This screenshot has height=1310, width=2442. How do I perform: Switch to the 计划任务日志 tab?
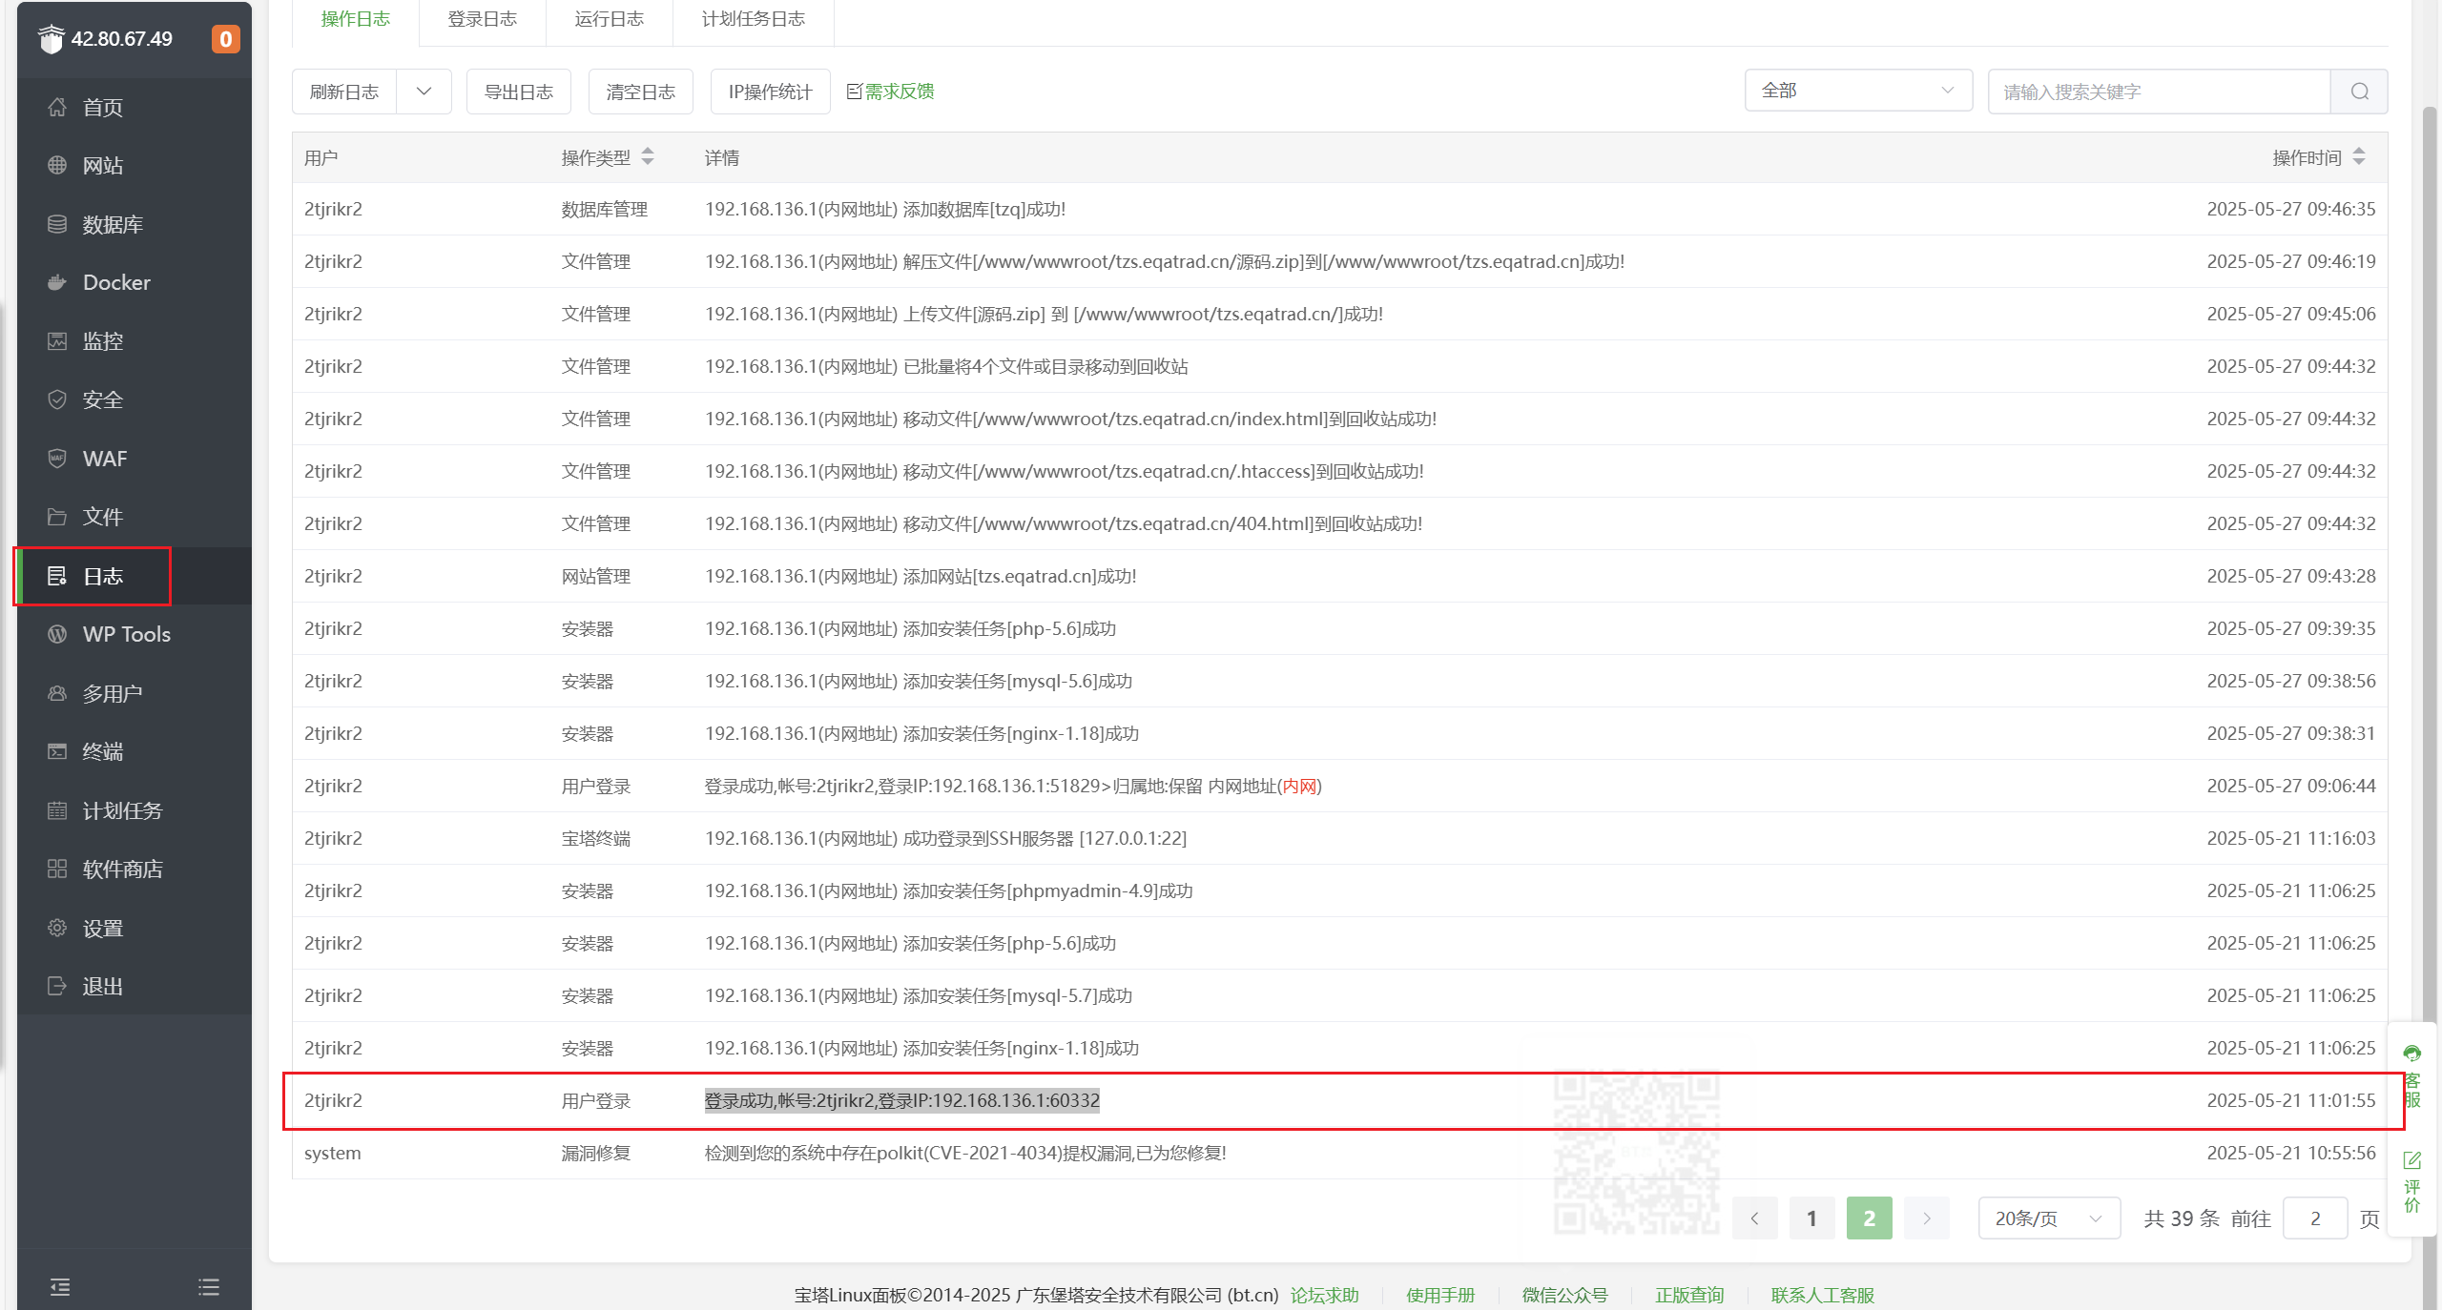point(753,19)
